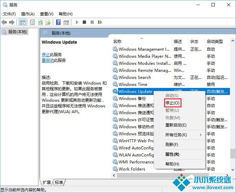
Task: Click gear icon of WLAN AutoConfig row
Action: [115, 155]
